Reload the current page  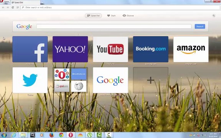13,7
